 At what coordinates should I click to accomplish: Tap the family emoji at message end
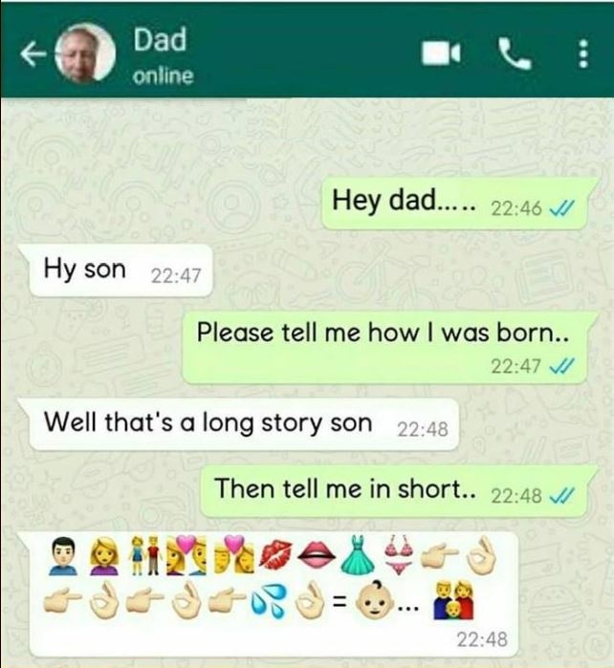click(x=453, y=601)
